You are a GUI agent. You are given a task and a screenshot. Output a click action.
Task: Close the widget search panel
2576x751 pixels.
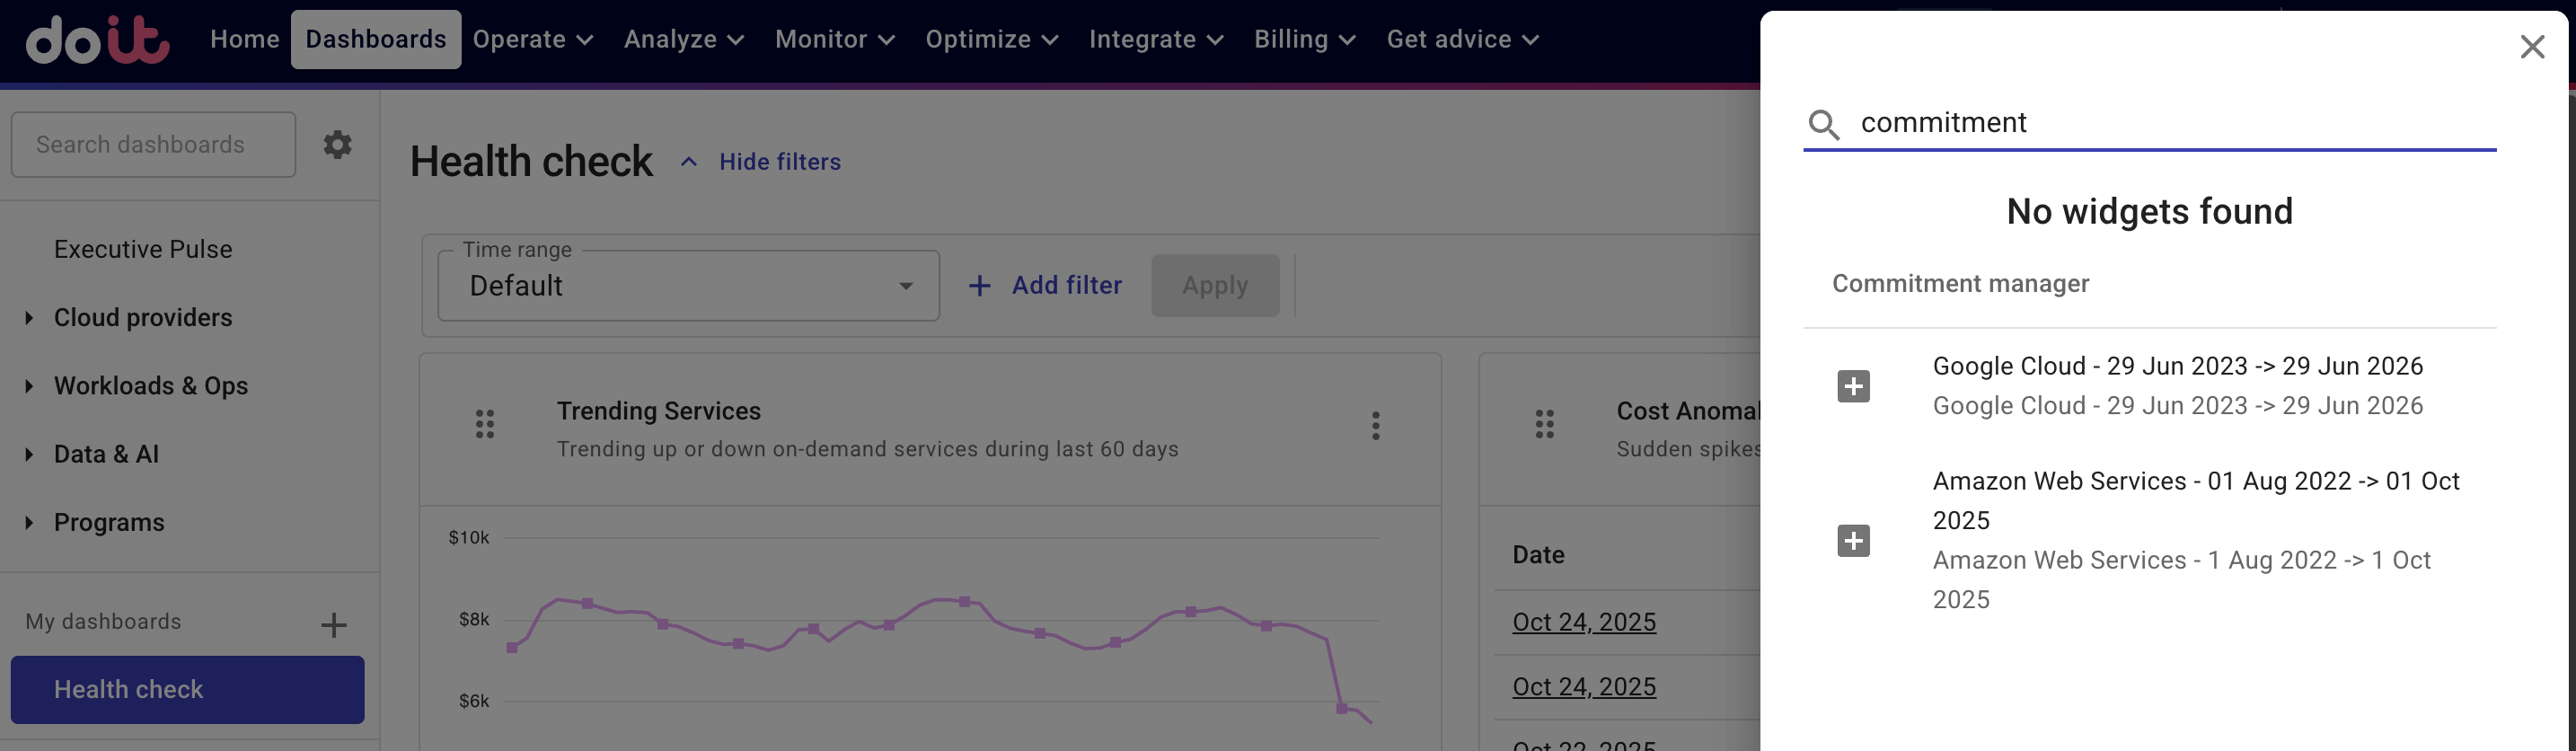pyautogui.click(x=2531, y=46)
